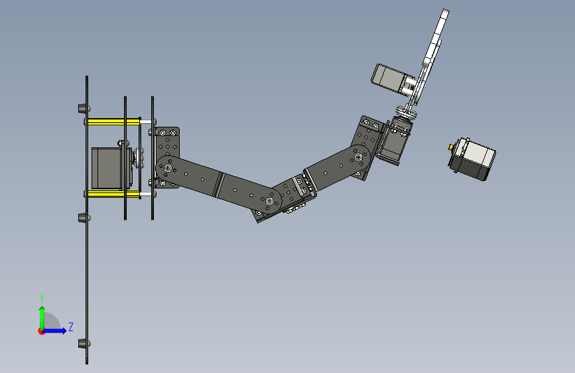The height and width of the screenshot is (373, 575).
Task: Select the lower yellow standoff spacer
Action: (113, 194)
